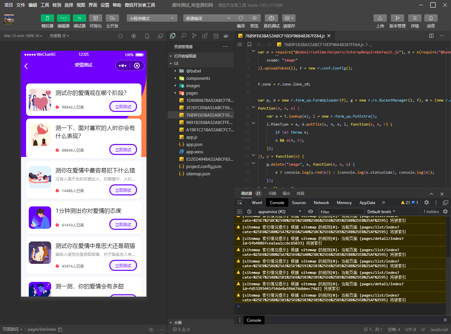Expand the pages folder
Screen dimensions: 451x334
coord(192,93)
